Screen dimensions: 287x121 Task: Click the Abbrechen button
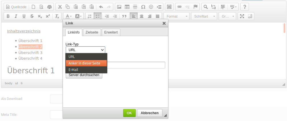click(150, 113)
